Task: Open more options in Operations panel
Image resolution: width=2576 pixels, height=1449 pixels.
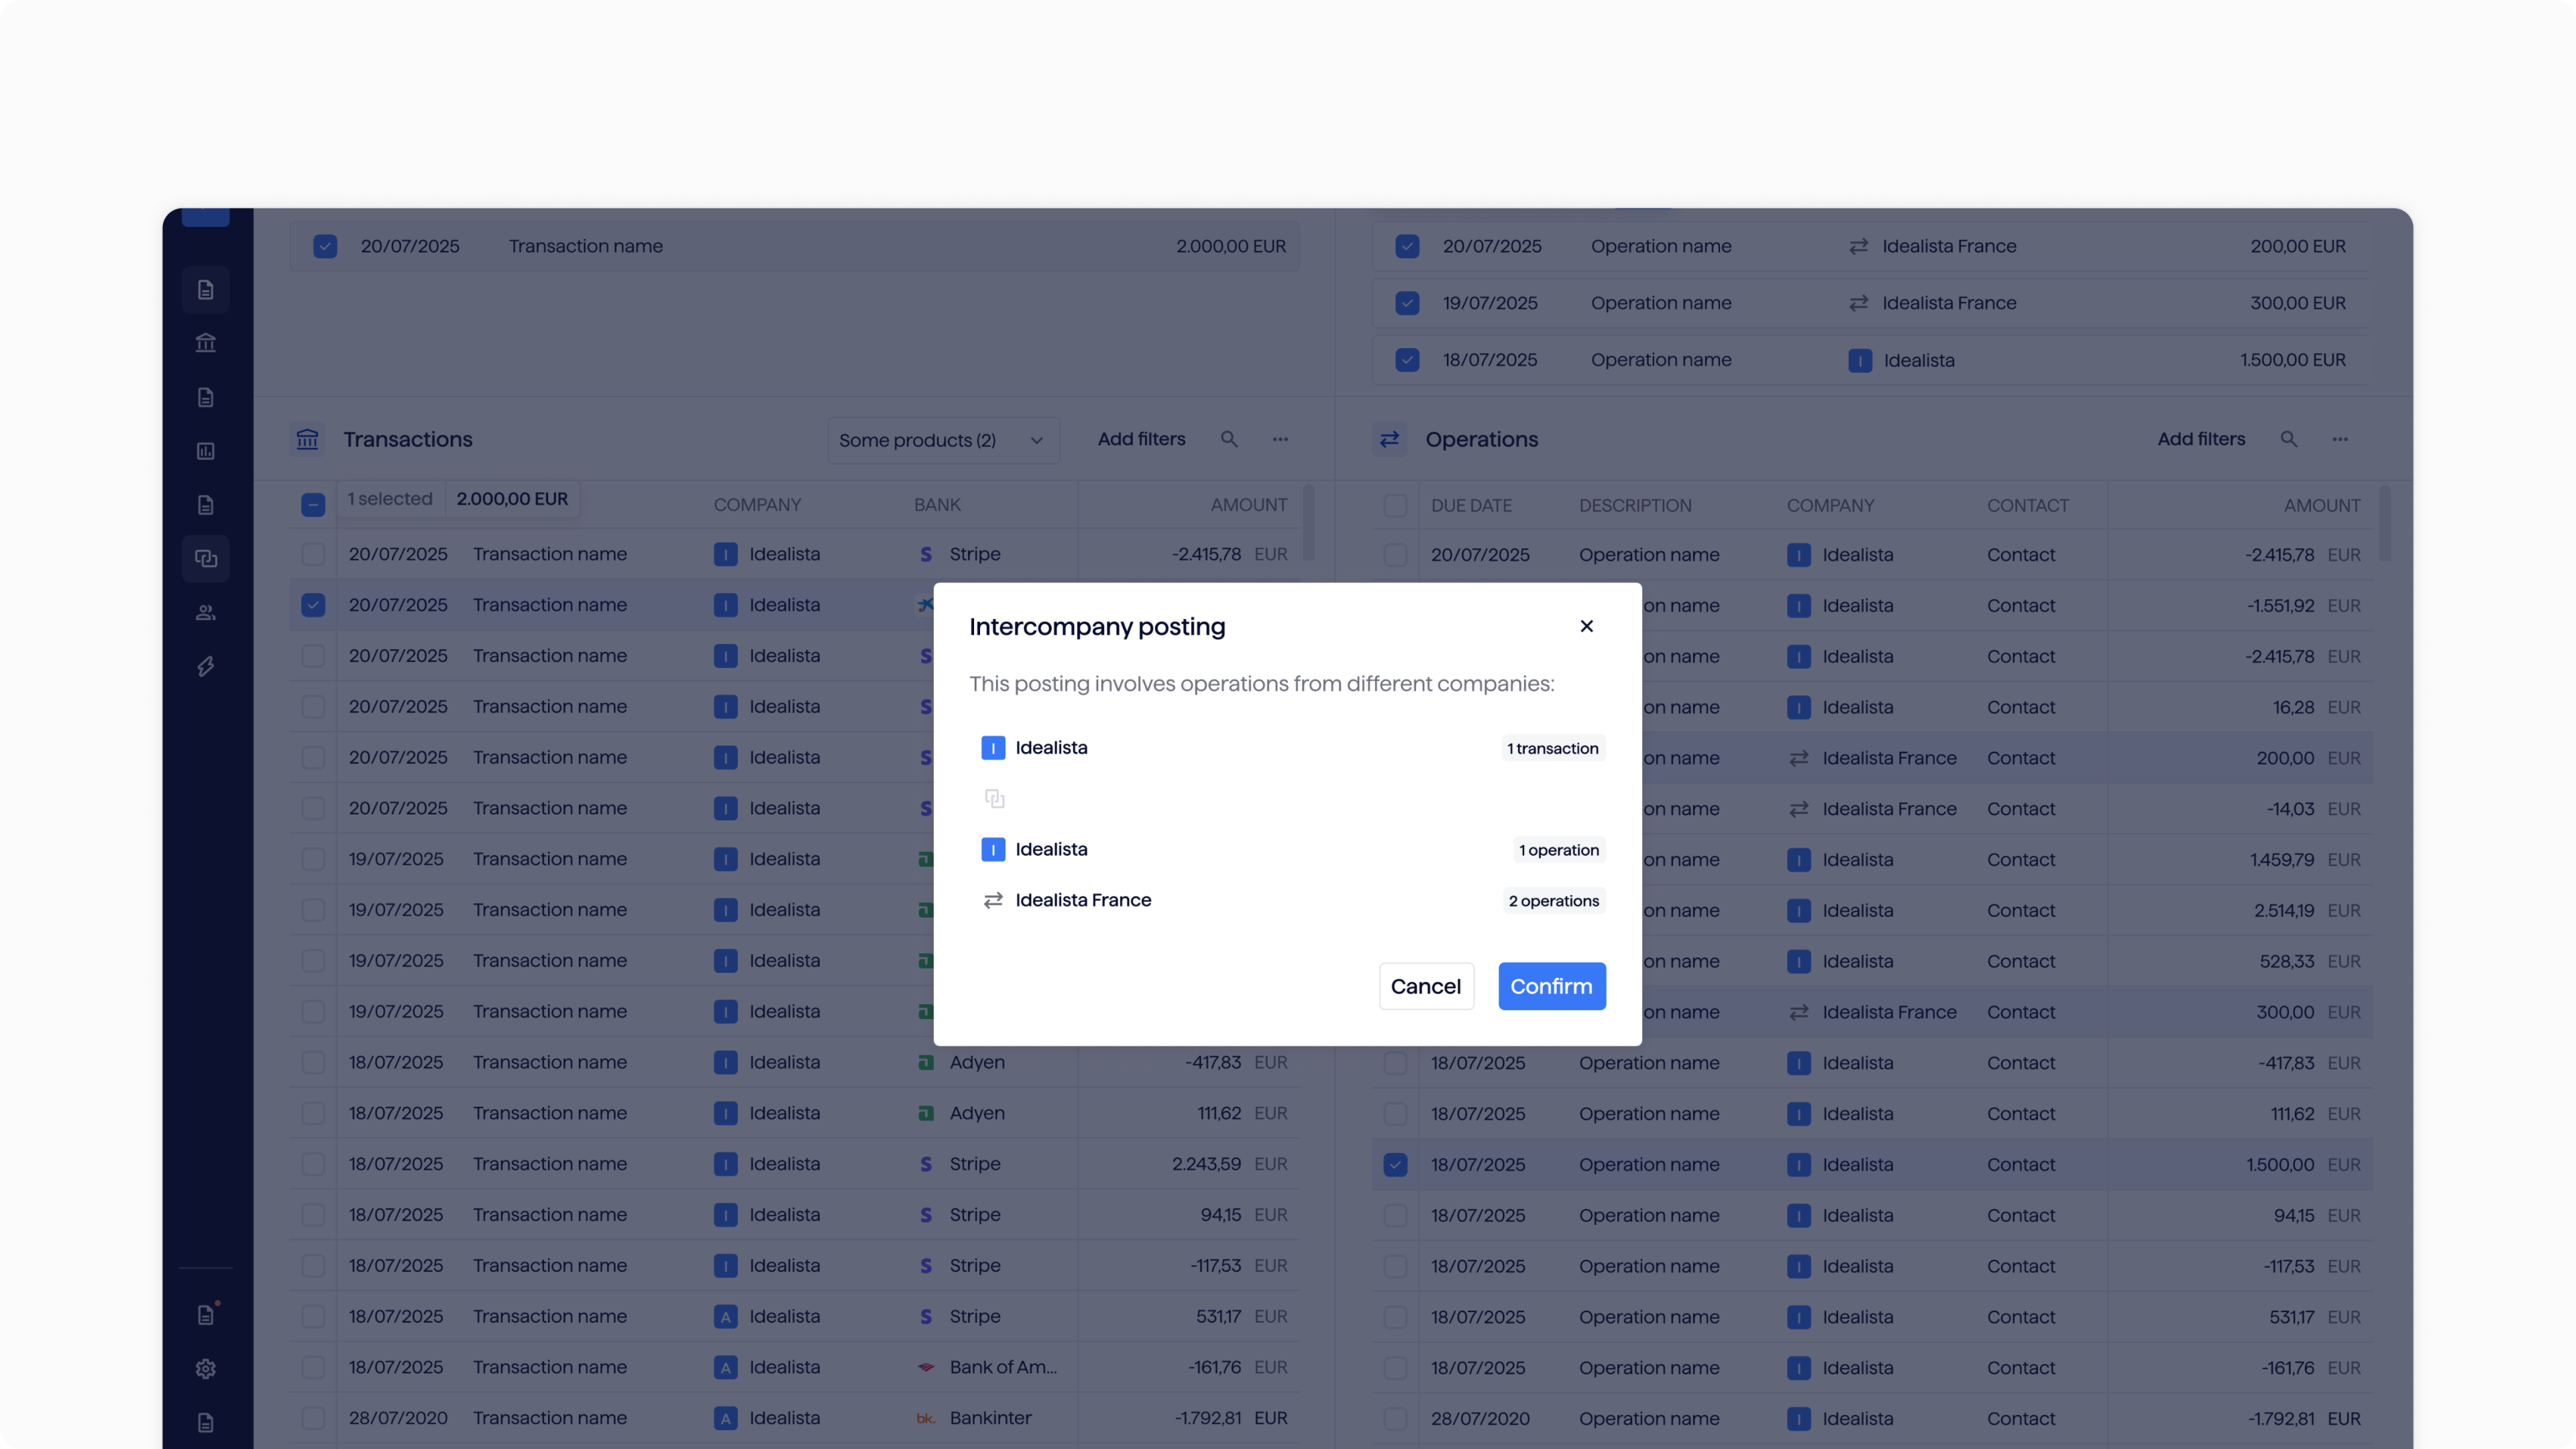Action: click(2340, 439)
